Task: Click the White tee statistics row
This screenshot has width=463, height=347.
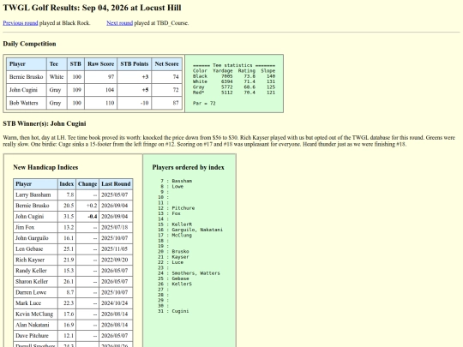Action: pos(234,81)
